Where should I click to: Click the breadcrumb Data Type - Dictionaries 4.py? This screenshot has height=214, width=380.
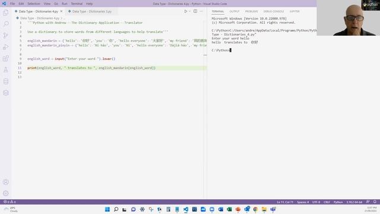(40, 18)
